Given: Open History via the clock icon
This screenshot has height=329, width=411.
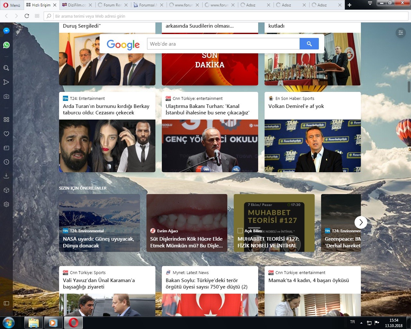Looking at the screenshot, I should point(6,162).
